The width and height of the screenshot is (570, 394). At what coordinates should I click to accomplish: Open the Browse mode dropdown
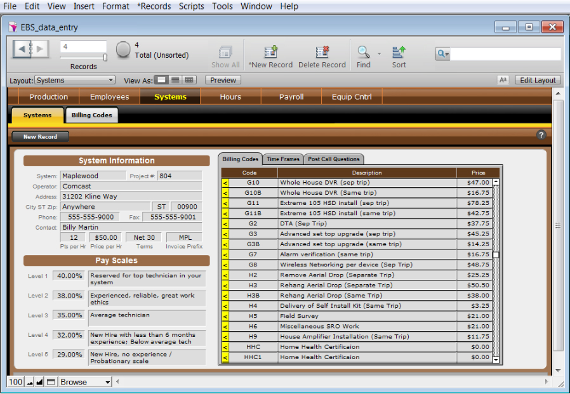click(x=85, y=382)
